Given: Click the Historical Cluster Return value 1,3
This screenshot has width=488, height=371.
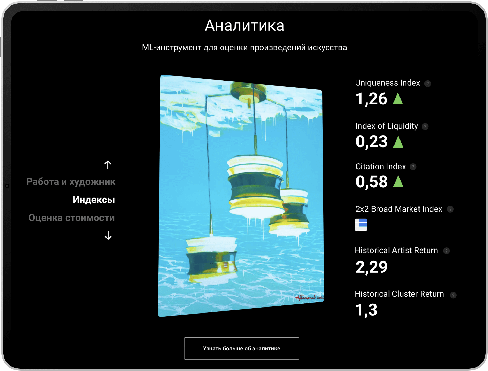Looking at the screenshot, I should (366, 310).
